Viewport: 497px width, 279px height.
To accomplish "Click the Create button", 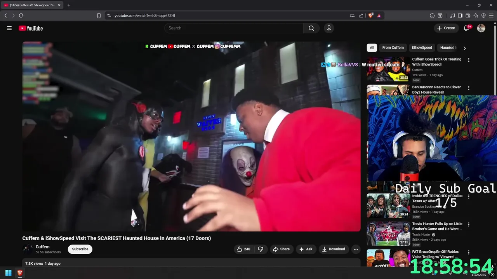I will tap(446, 28).
